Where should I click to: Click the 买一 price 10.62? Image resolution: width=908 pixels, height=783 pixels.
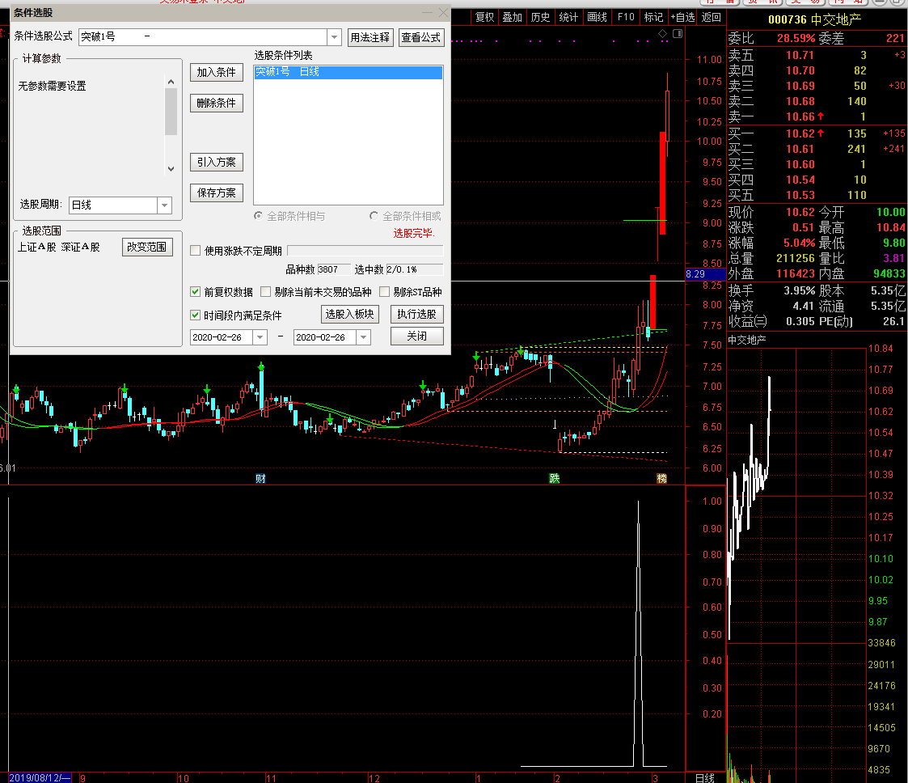(x=800, y=133)
